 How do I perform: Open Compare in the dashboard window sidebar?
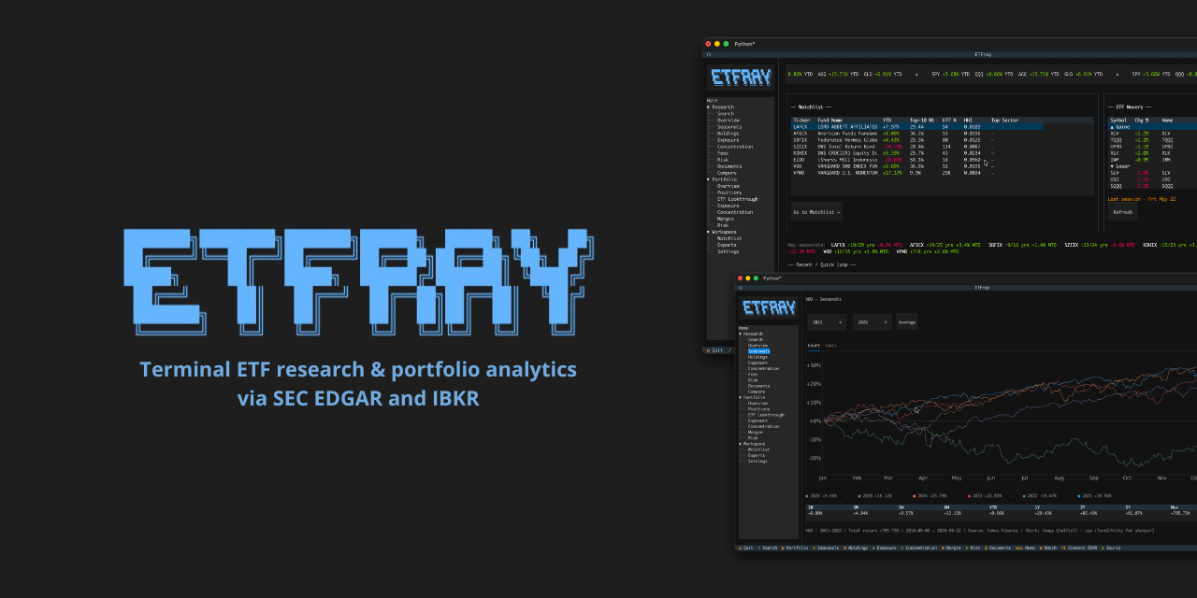727,173
